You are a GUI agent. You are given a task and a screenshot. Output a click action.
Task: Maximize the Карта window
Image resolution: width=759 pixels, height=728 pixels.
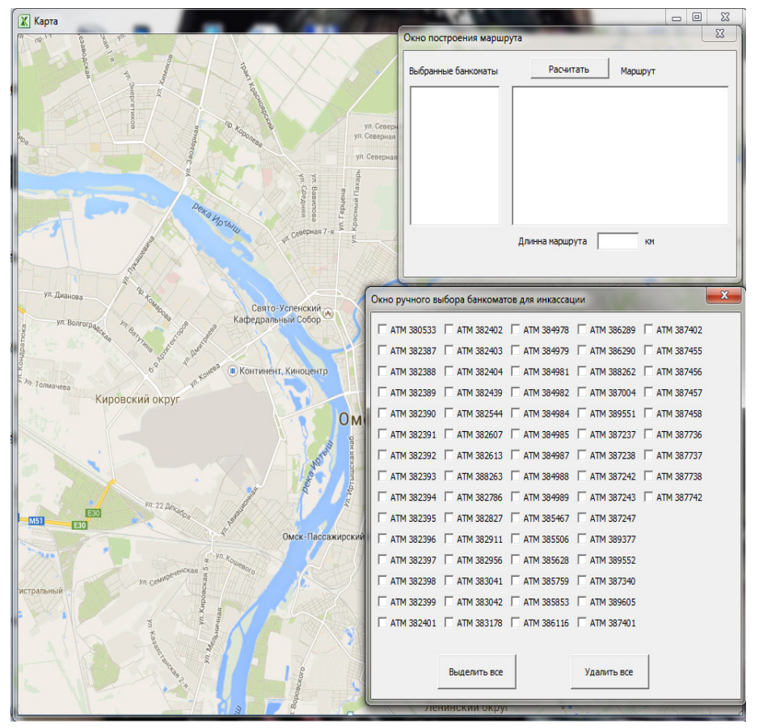[697, 18]
